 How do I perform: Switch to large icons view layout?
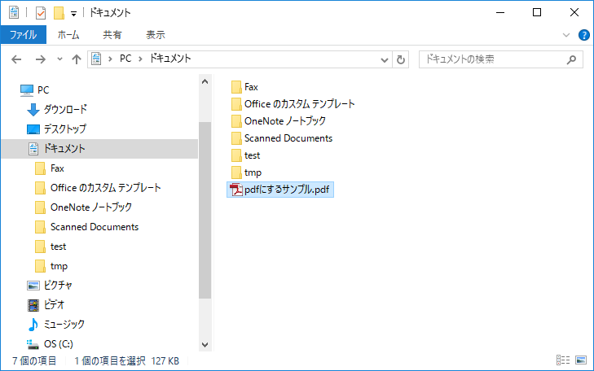coord(581,360)
